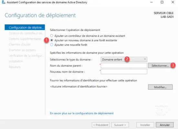Click the Sélectionner... button
178x129 pixels.
tap(160, 65)
